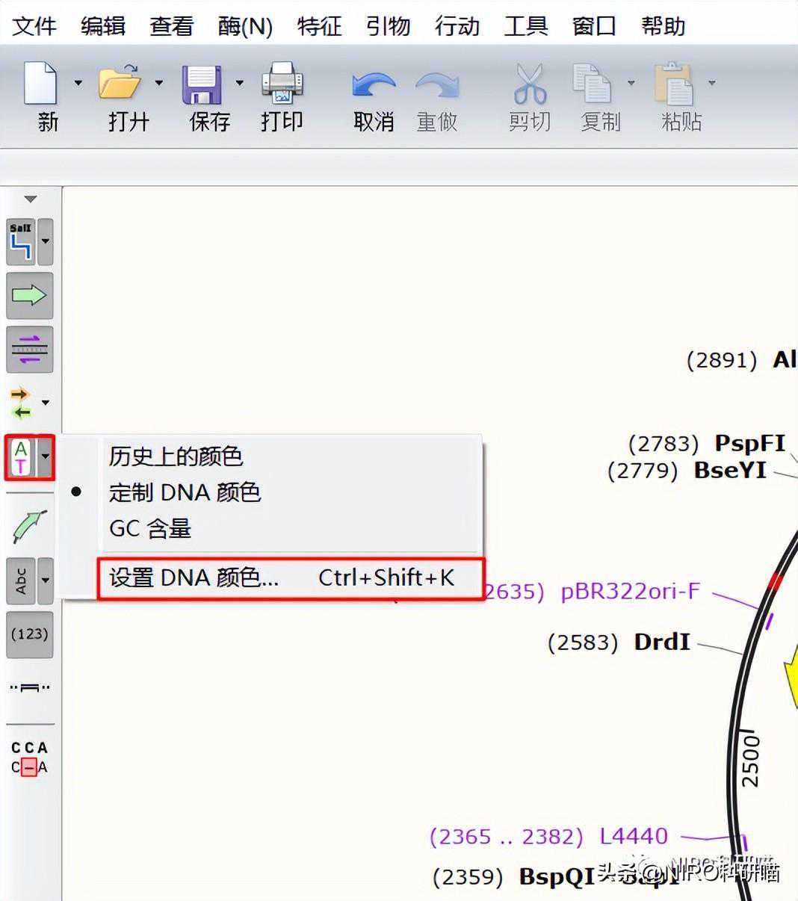Select the 历史上的颜色 option
The image size is (798, 901).
176,456
